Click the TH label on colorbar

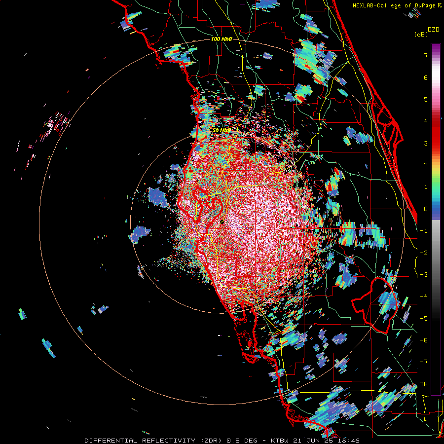pyautogui.click(x=424, y=384)
